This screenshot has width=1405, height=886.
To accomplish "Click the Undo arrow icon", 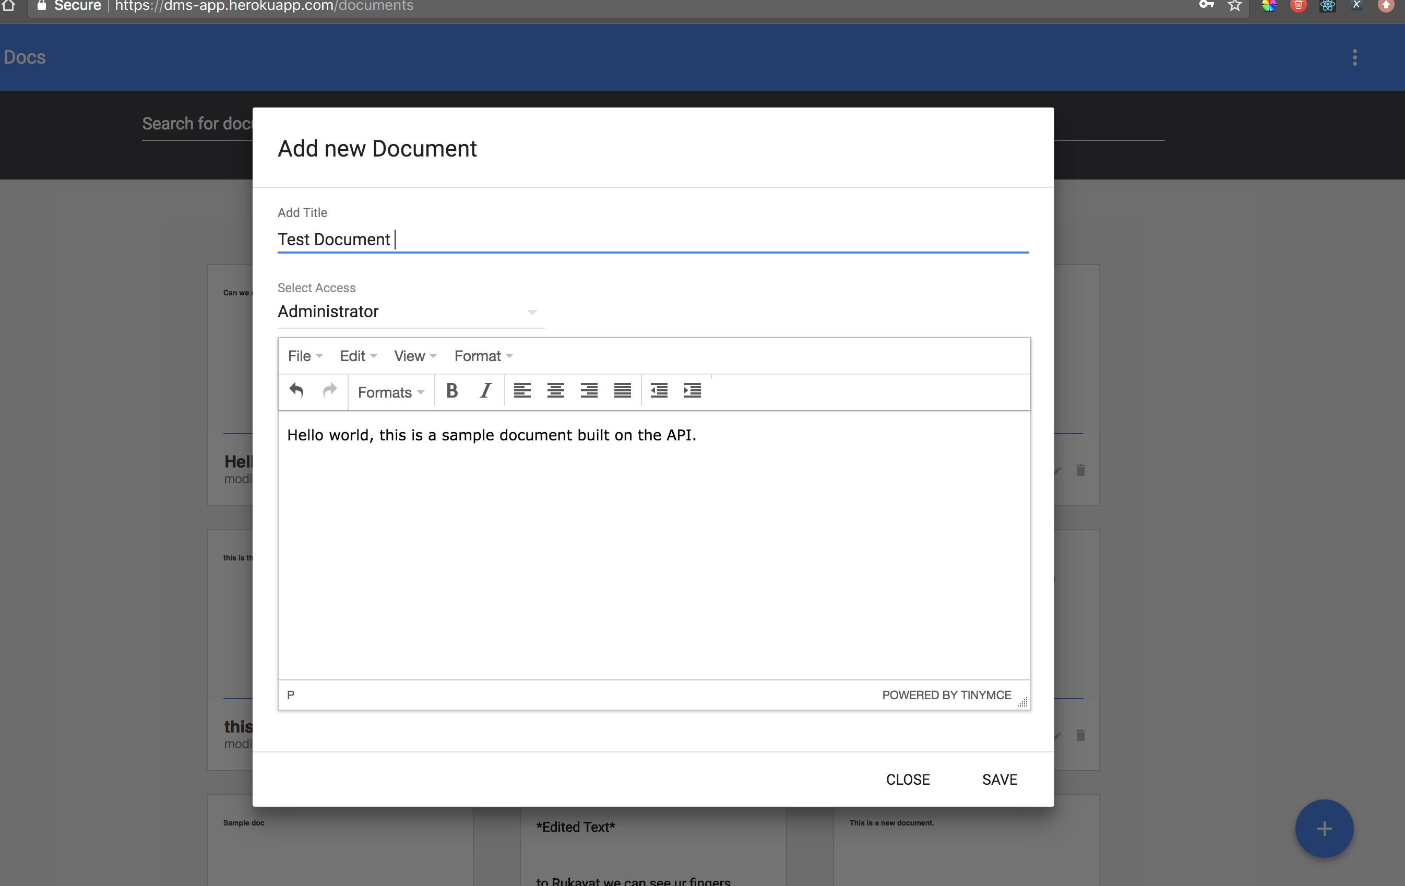I will tap(295, 391).
